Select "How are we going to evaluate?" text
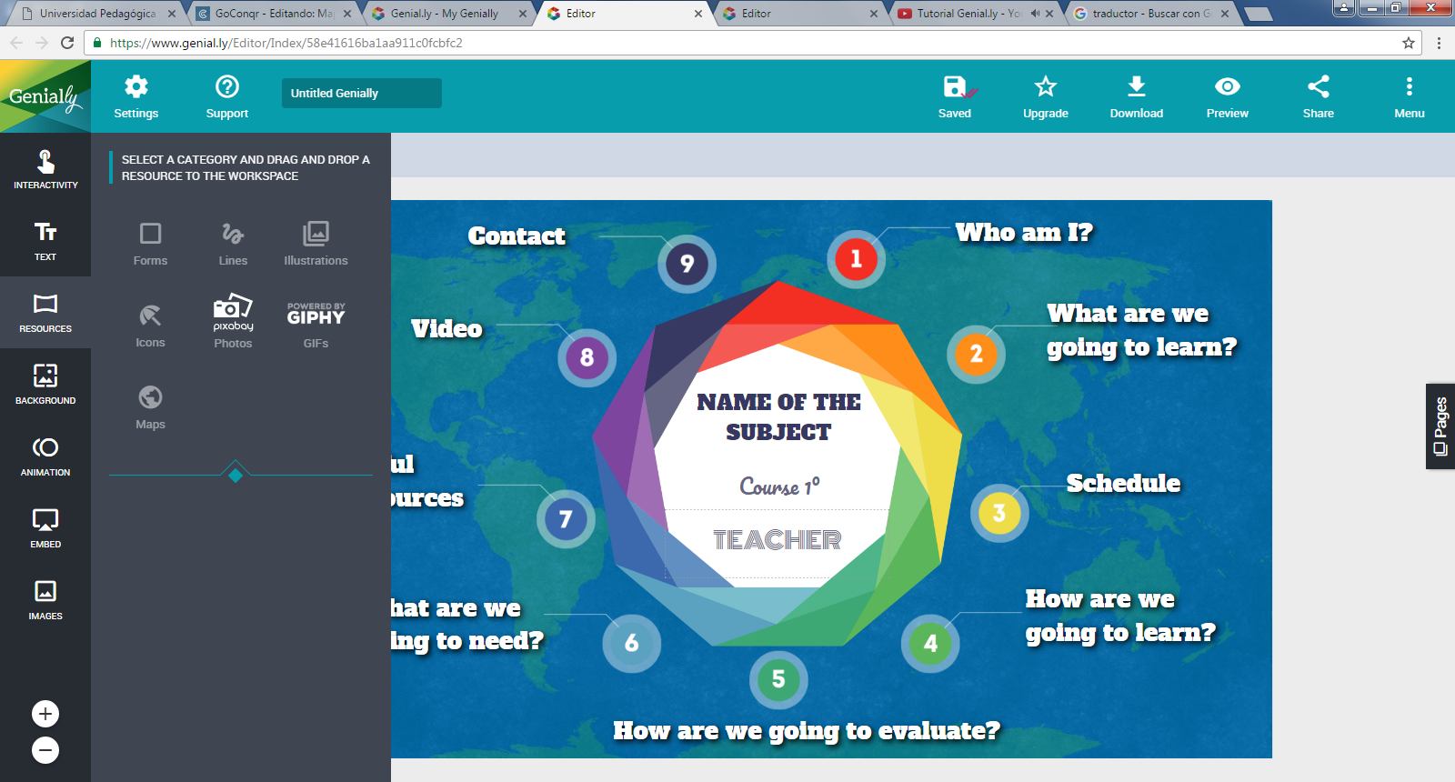Viewport: 1455px width, 782px height. 807,731
